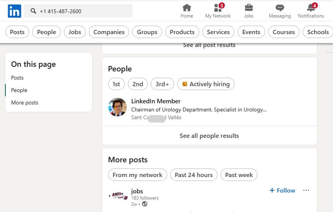This screenshot has width=333, height=212.
Task: Open the Home icon in navigation
Action: point(187,8)
